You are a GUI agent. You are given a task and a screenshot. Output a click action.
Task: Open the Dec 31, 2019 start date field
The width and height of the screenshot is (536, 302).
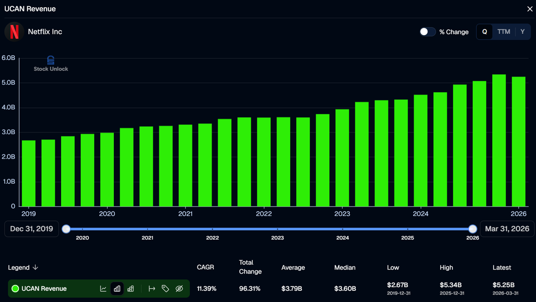click(x=32, y=229)
